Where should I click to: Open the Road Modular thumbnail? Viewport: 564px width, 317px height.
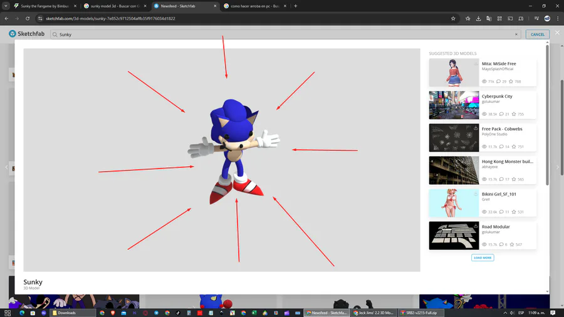click(454, 236)
